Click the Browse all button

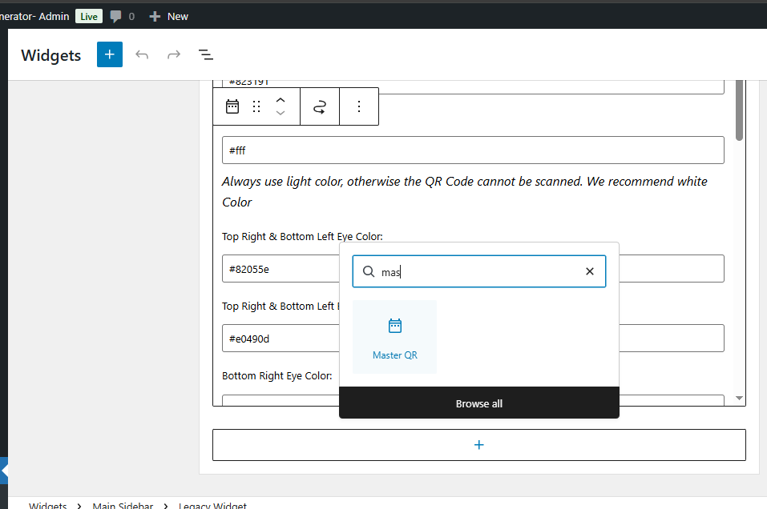[478, 403]
